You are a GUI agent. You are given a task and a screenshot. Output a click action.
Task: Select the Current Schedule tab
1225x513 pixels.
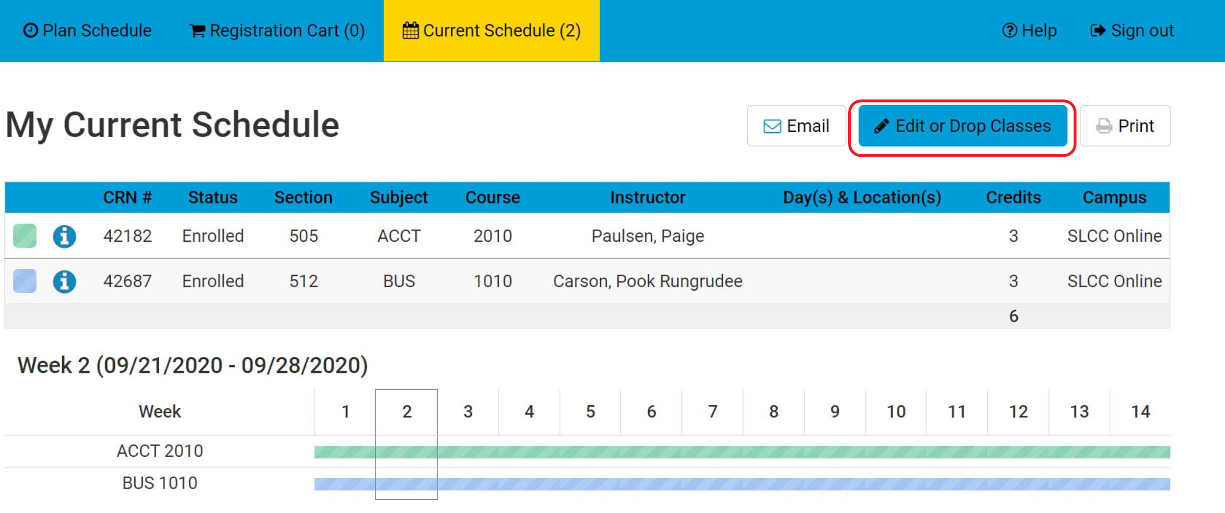pyautogui.click(x=491, y=30)
